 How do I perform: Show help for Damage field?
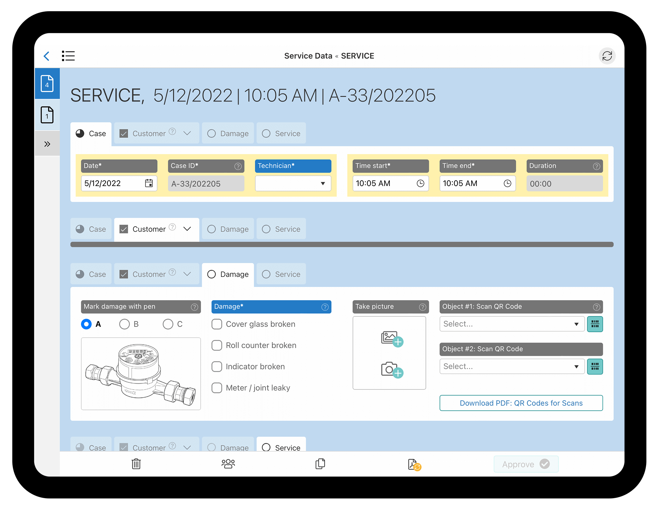click(325, 307)
